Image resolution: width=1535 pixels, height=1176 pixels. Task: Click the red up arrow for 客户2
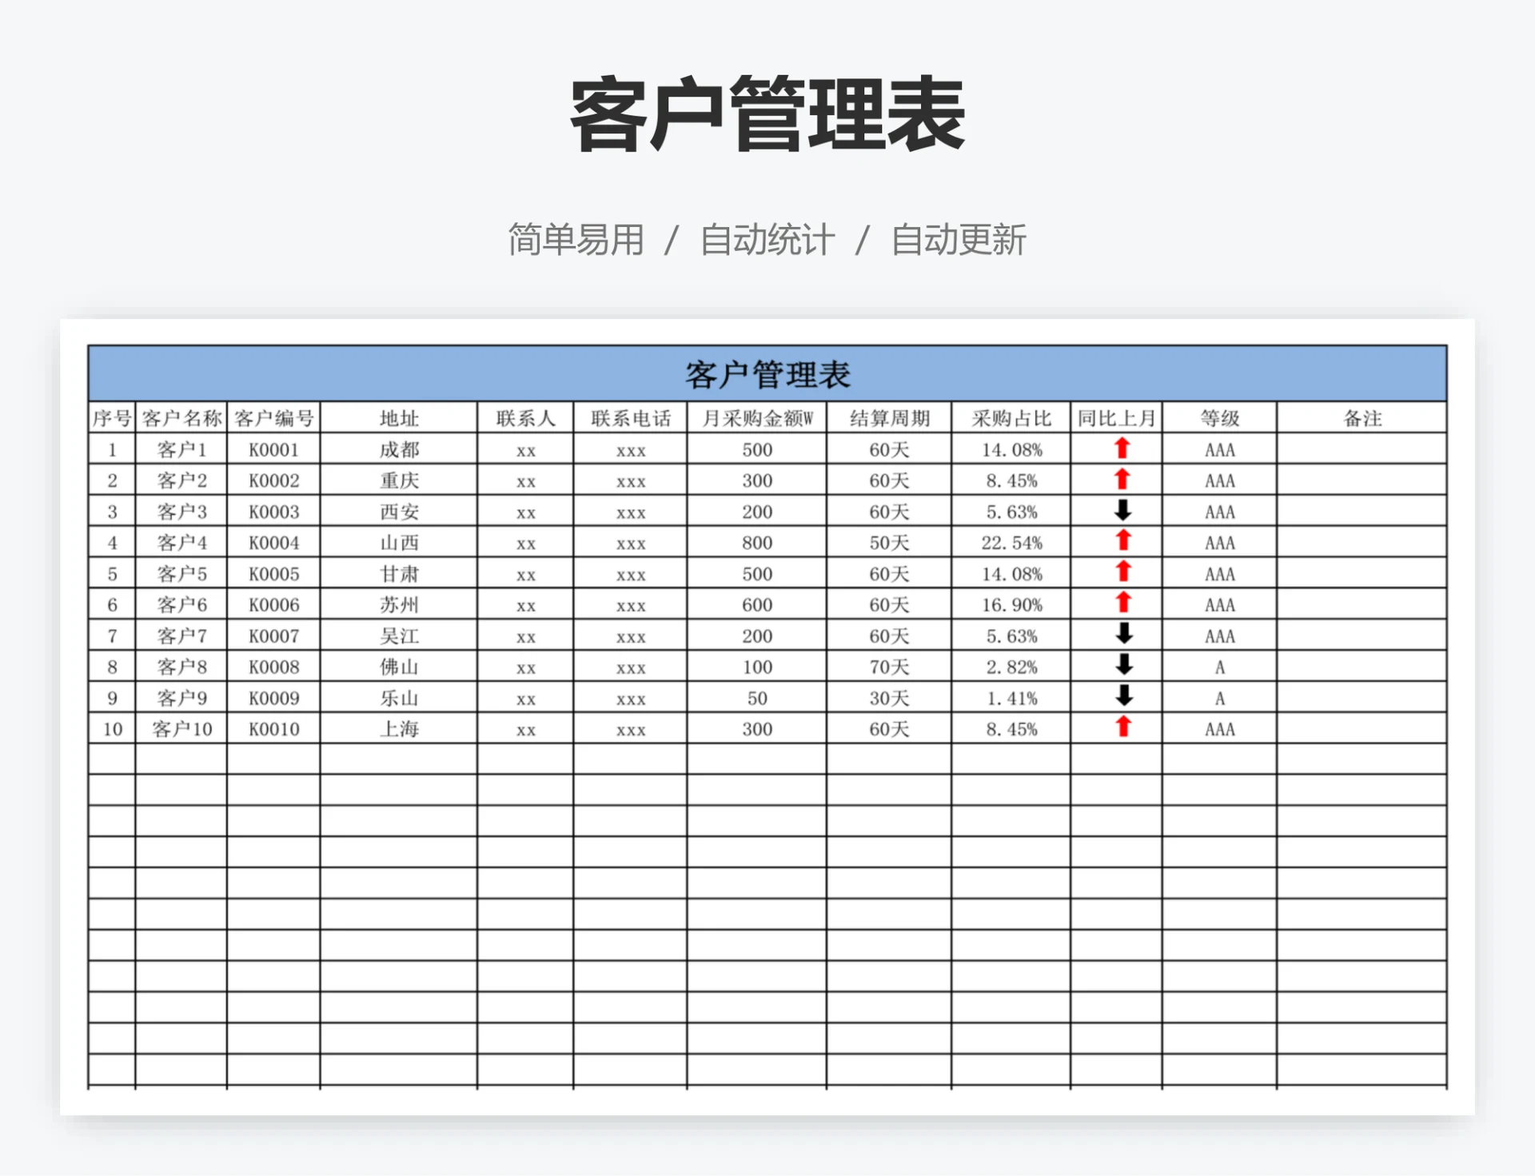(1122, 480)
